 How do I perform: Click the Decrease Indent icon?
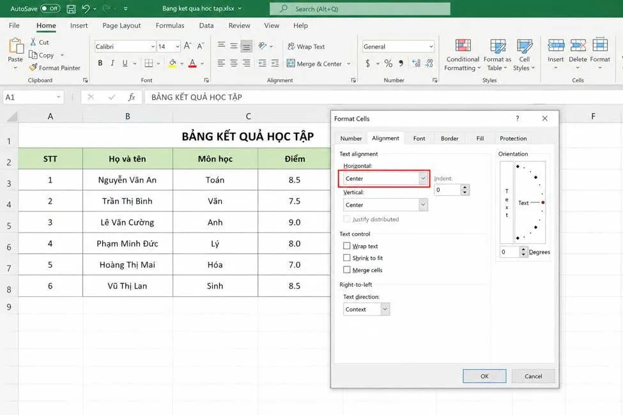[x=262, y=63]
